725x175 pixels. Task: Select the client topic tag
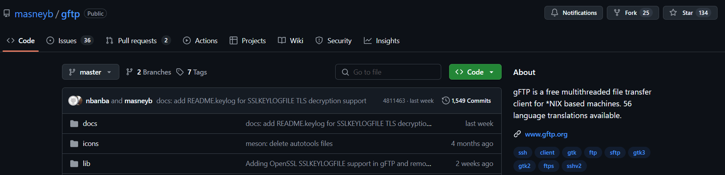click(547, 153)
